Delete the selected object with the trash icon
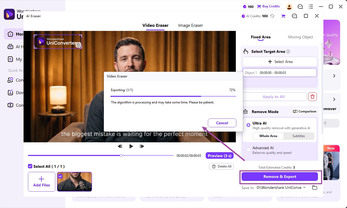Image resolution: width=347 pixels, height=208 pixels. coord(312,97)
